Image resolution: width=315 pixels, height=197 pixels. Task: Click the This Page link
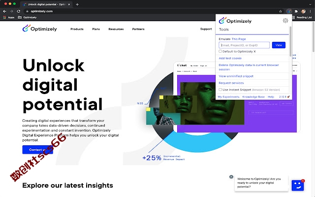239,39
